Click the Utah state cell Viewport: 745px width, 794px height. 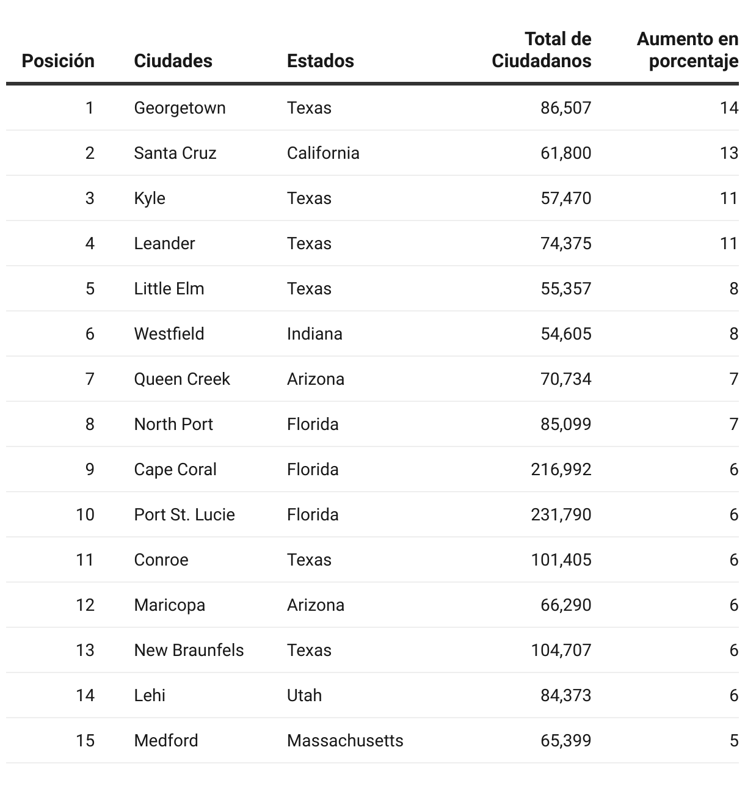pyautogui.click(x=304, y=696)
